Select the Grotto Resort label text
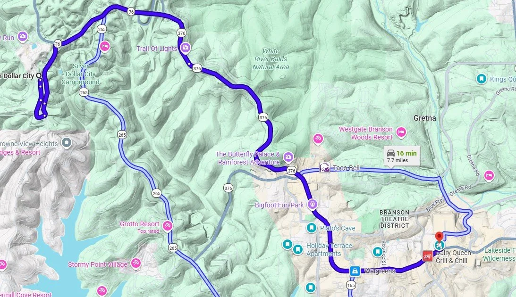516x297 pixels. coord(140,224)
